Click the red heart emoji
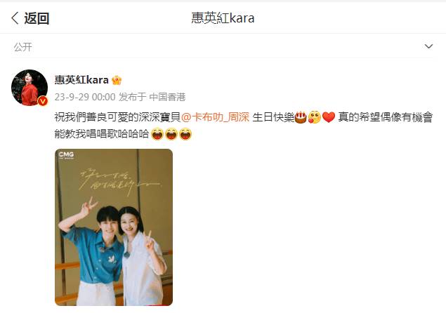Image resolution: width=446 pixels, height=313 pixels. click(329, 117)
